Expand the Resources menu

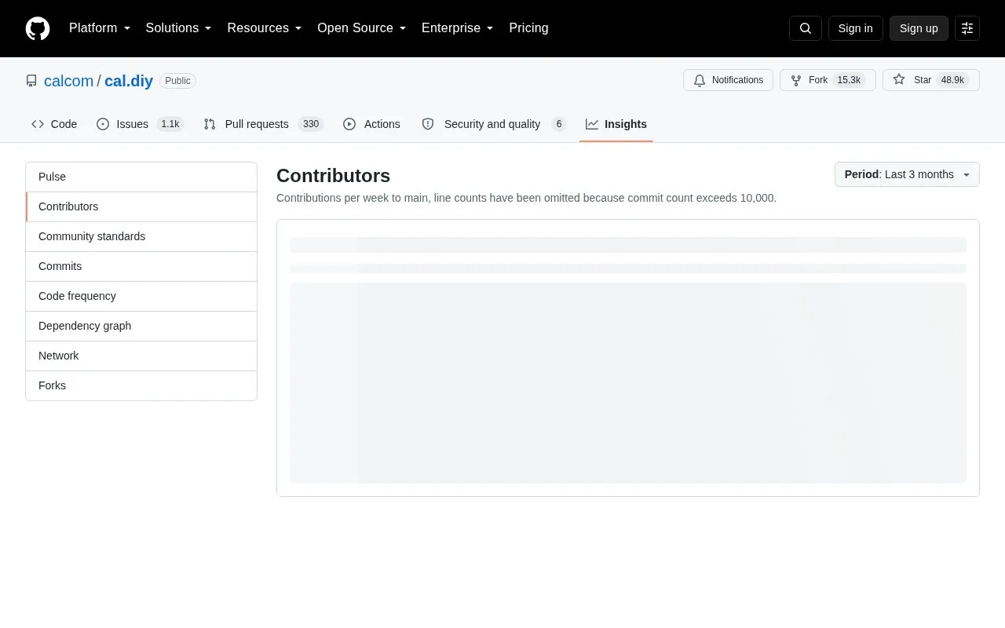tap(265, 28)
